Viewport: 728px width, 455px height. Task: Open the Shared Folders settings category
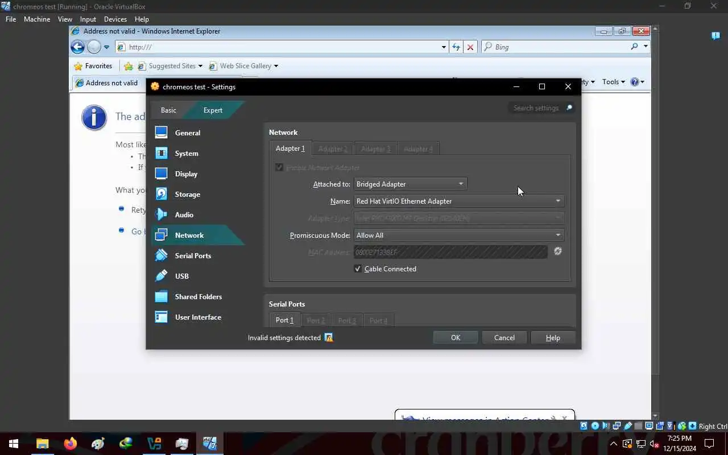198,296
